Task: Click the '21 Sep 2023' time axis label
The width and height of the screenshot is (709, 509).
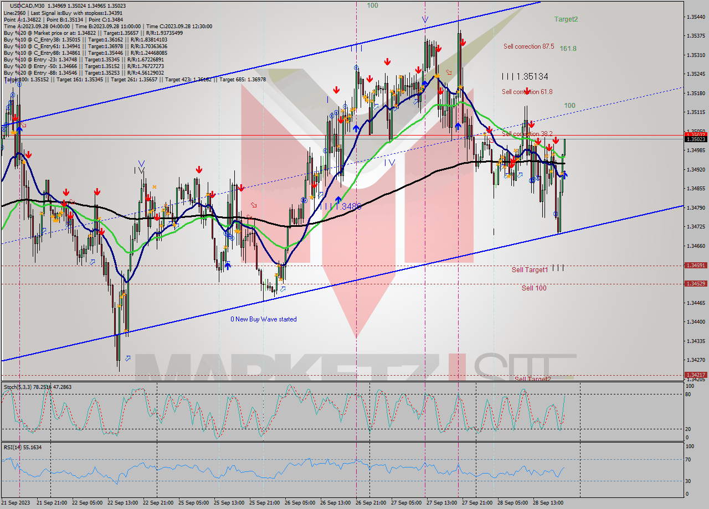Action: click(x=16, y=503)
